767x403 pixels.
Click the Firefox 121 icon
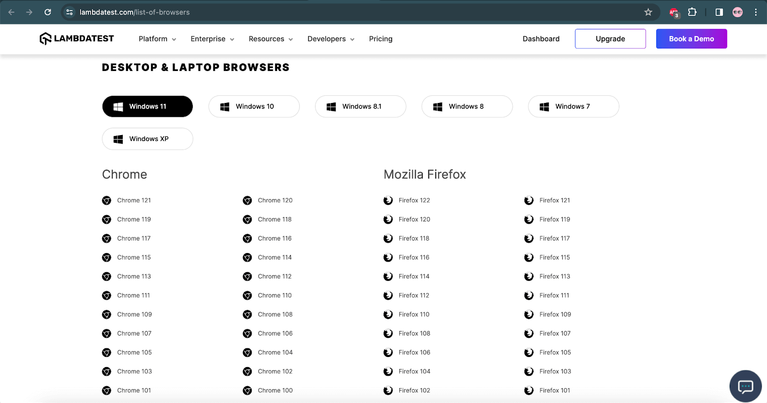529,200
